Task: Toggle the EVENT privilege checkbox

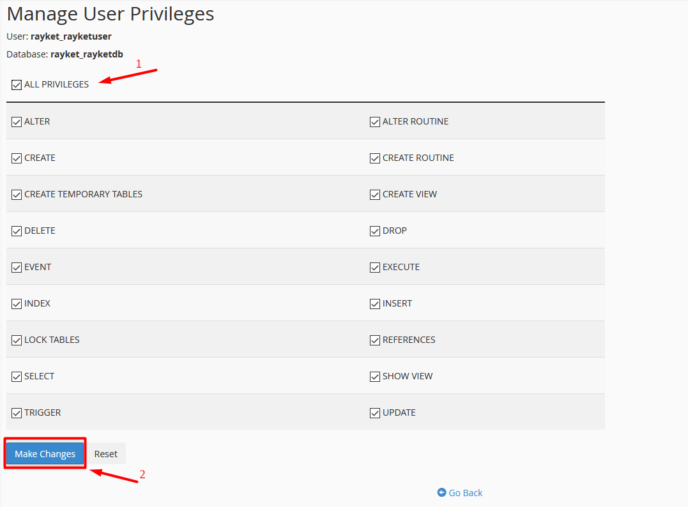Action: [x=17, y=267]
